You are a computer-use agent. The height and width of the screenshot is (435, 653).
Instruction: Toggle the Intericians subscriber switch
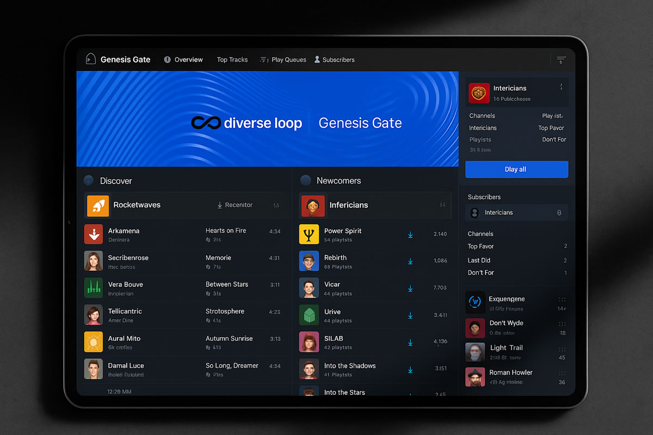click(559, 213)
